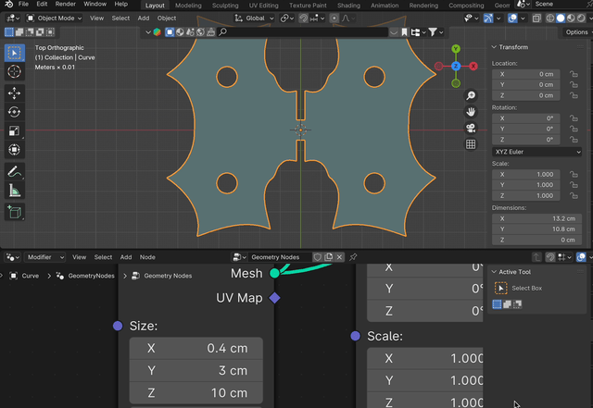593x408 pixels.
Task: Toggle lock on Location Z
Action: pyautogui.click(x=574, y=95)
